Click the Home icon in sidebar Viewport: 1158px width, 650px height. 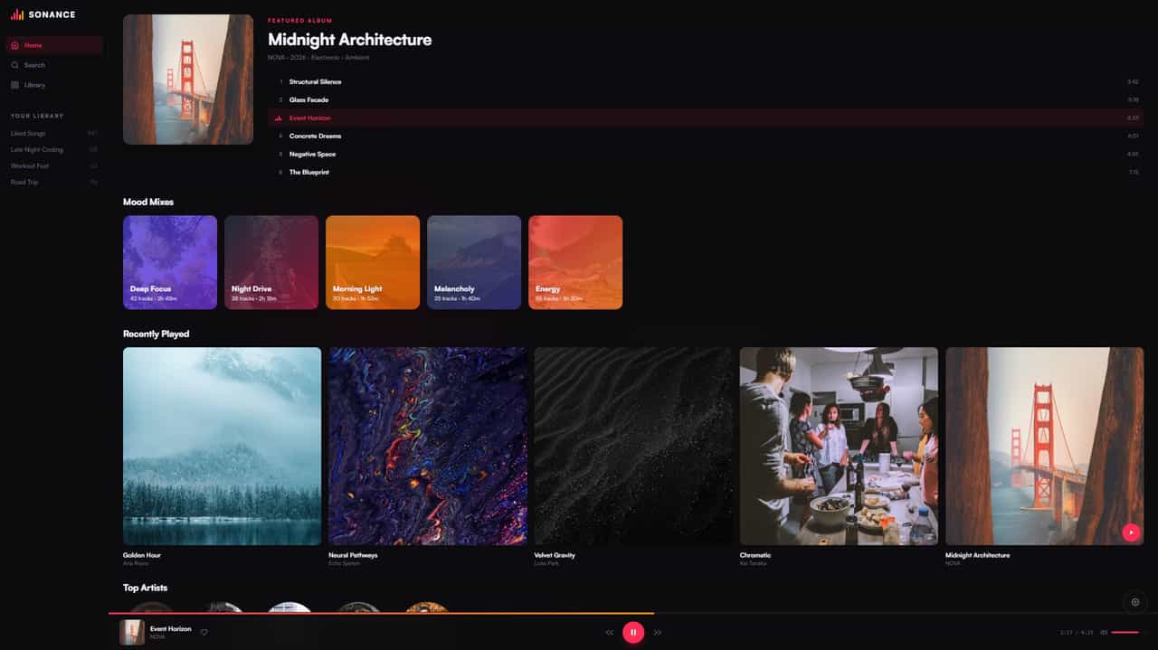[15, 45]
